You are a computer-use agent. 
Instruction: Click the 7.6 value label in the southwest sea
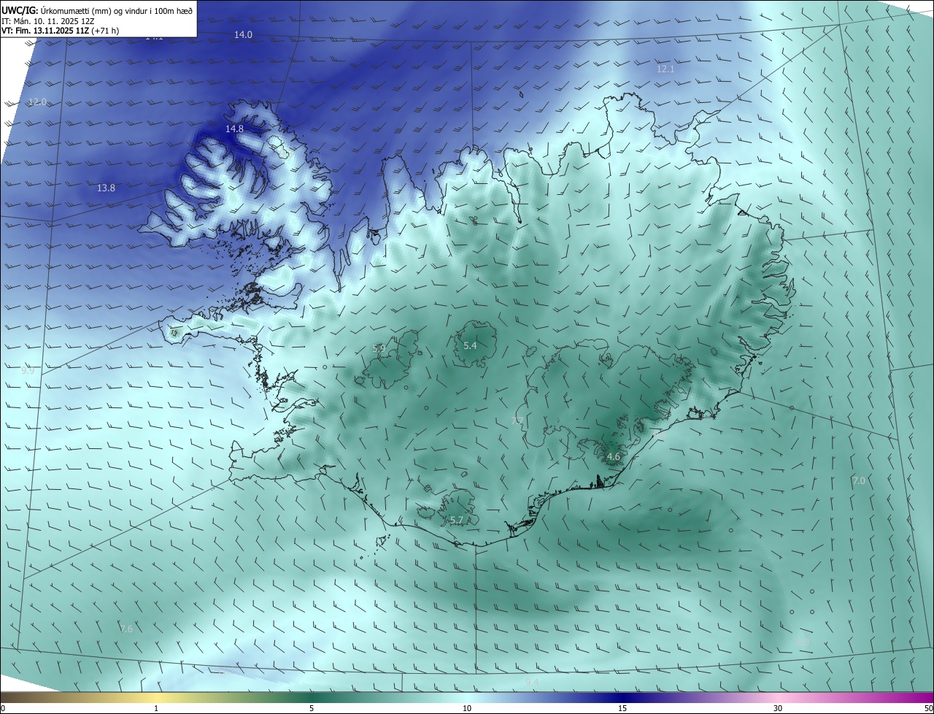(x=126, y=629)
